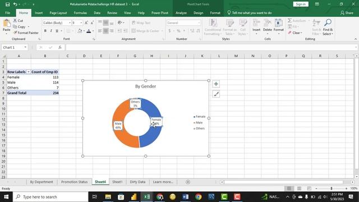Toggle Bold formatting

(45, 31)
